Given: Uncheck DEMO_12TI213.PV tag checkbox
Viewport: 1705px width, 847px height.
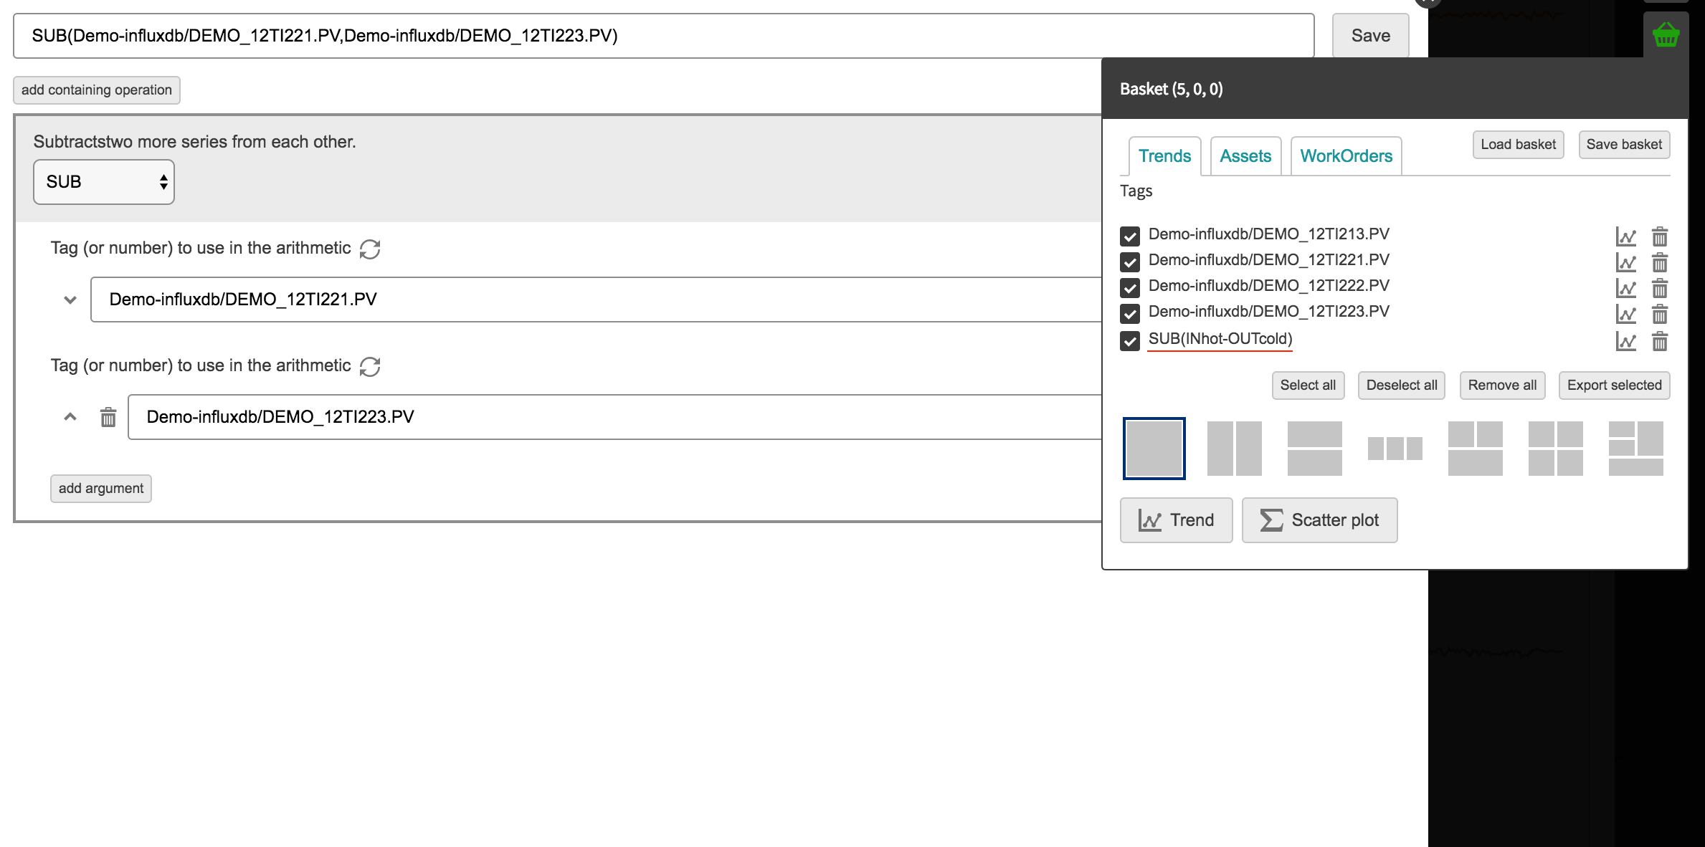Looking at the screenshot, I should (1130, 236).
